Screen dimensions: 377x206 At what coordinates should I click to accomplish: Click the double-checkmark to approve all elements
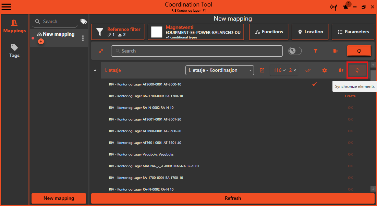click(x=308, y=70)
